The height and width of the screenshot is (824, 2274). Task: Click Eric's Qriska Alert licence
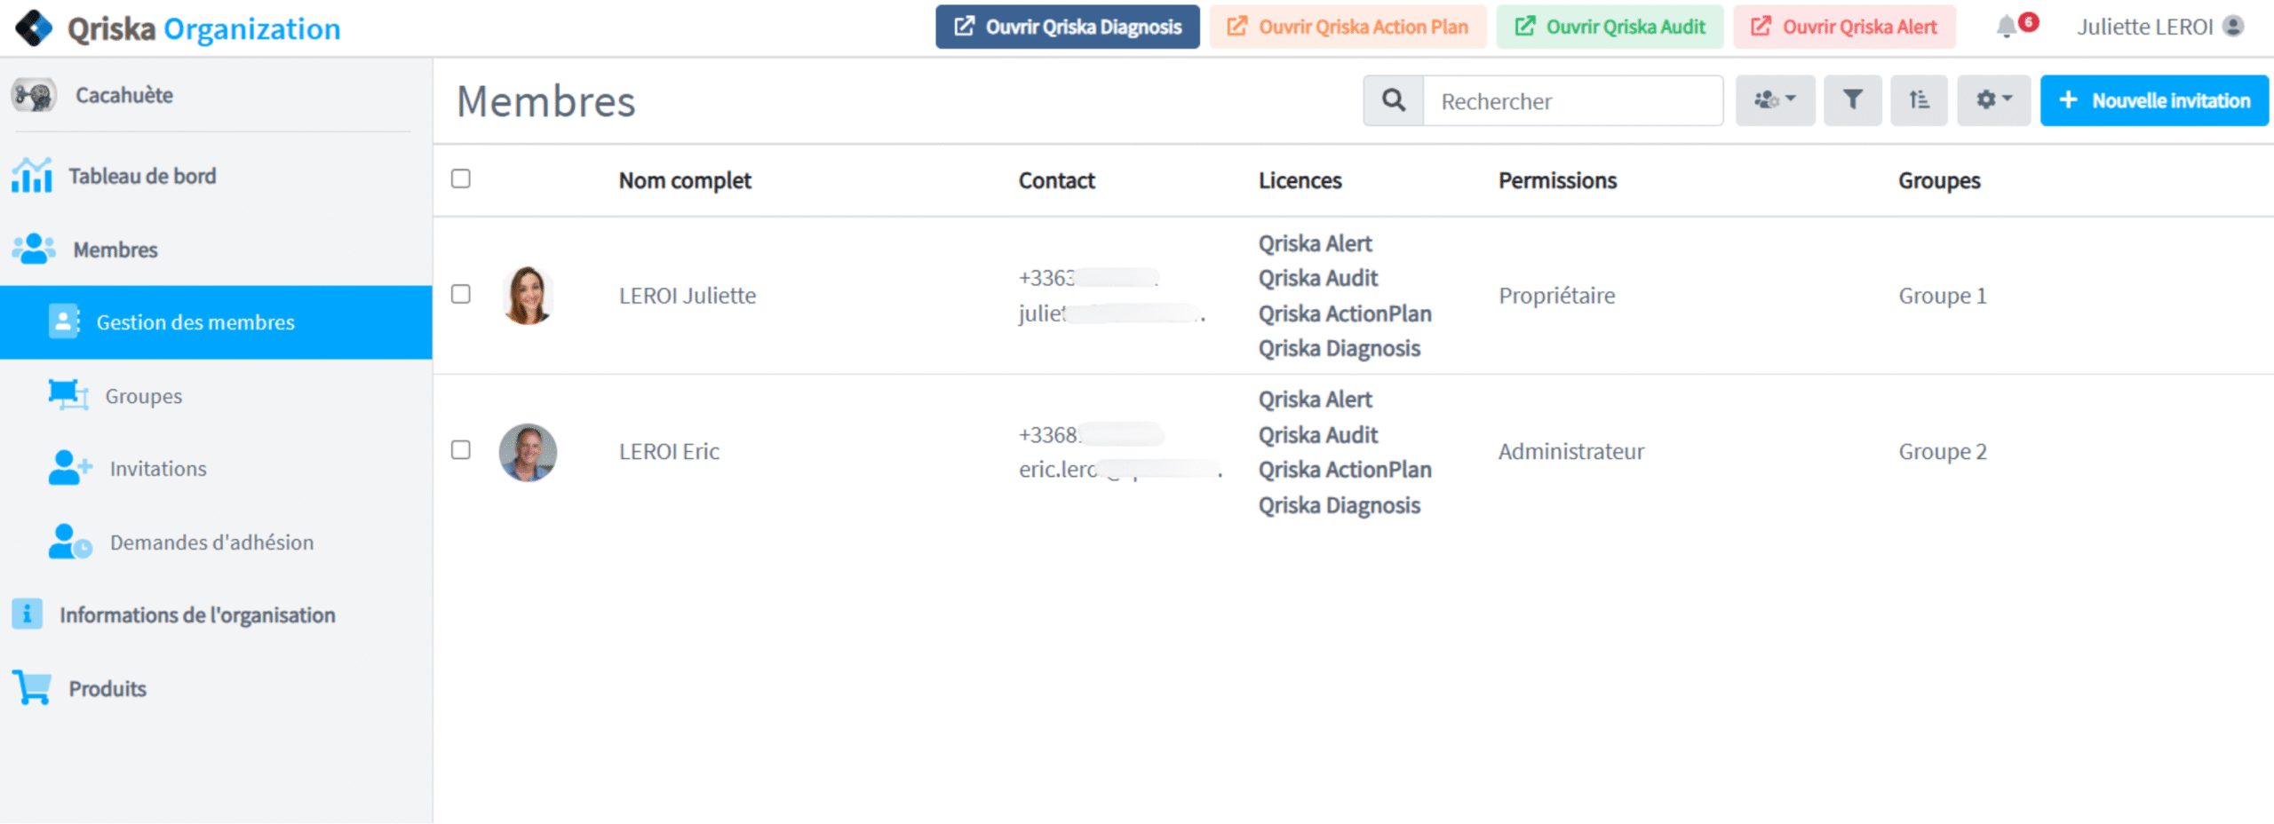[x=1315, y=400]
